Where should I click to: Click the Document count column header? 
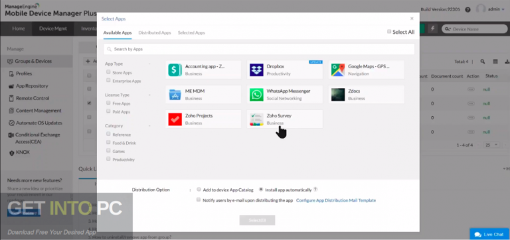tap(447, 76)
